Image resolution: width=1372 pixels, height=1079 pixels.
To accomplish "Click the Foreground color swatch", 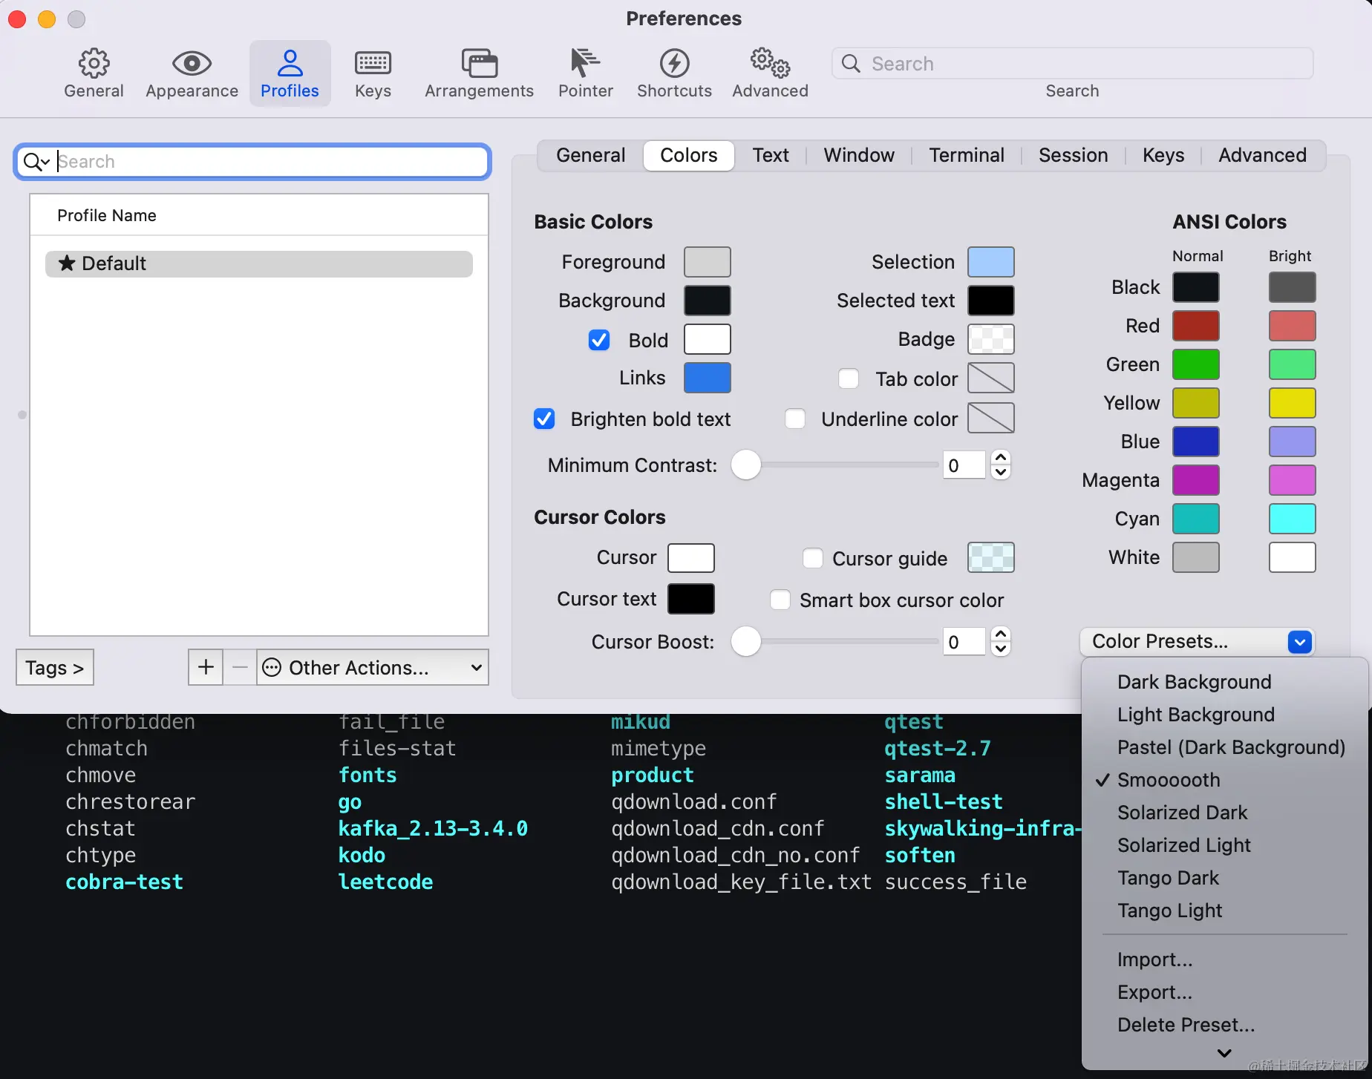I will tap(707, 262).
